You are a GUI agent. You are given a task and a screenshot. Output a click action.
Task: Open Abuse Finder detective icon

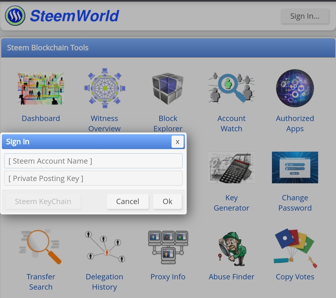point(232,249)
